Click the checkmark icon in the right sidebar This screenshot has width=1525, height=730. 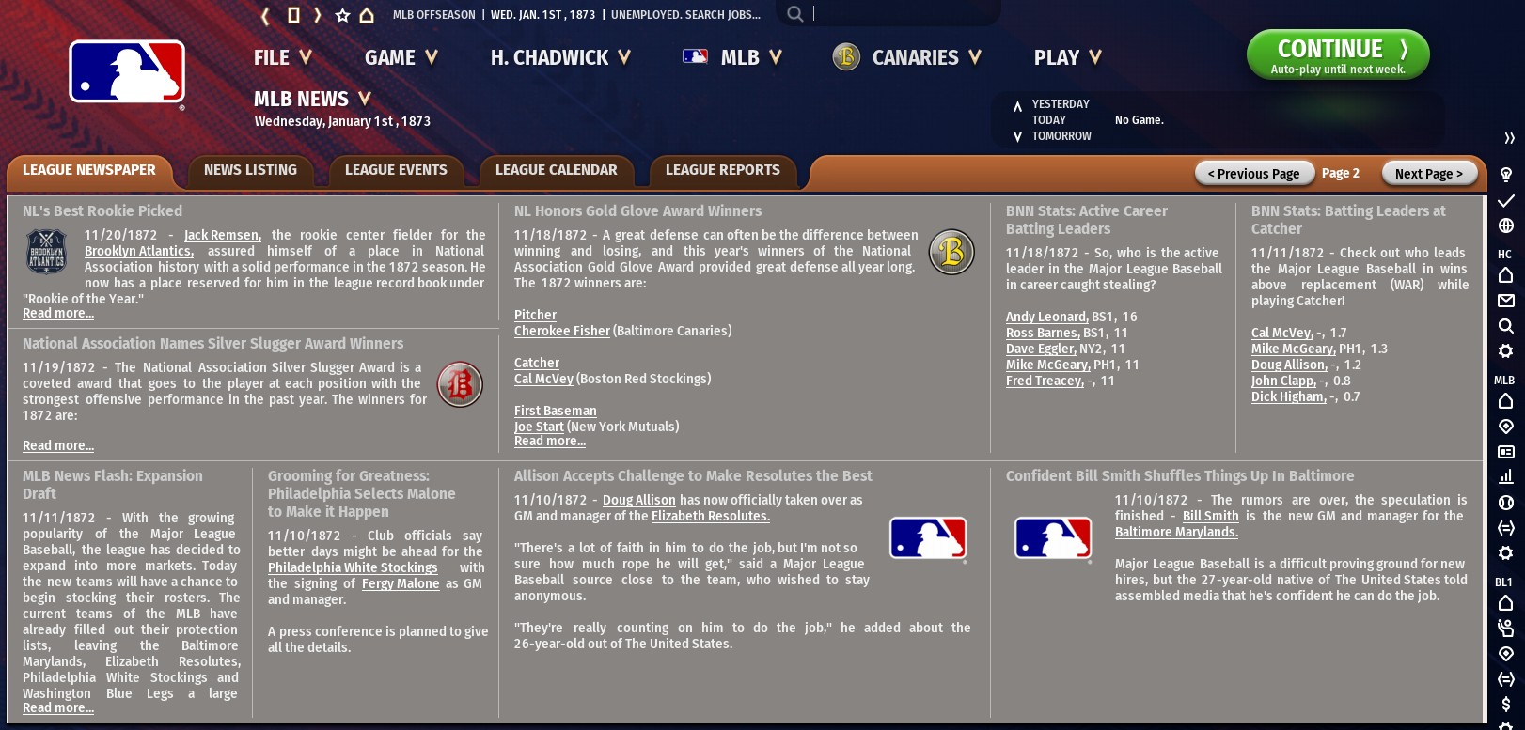1505,200
